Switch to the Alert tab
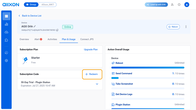 (x=38, y=39)
